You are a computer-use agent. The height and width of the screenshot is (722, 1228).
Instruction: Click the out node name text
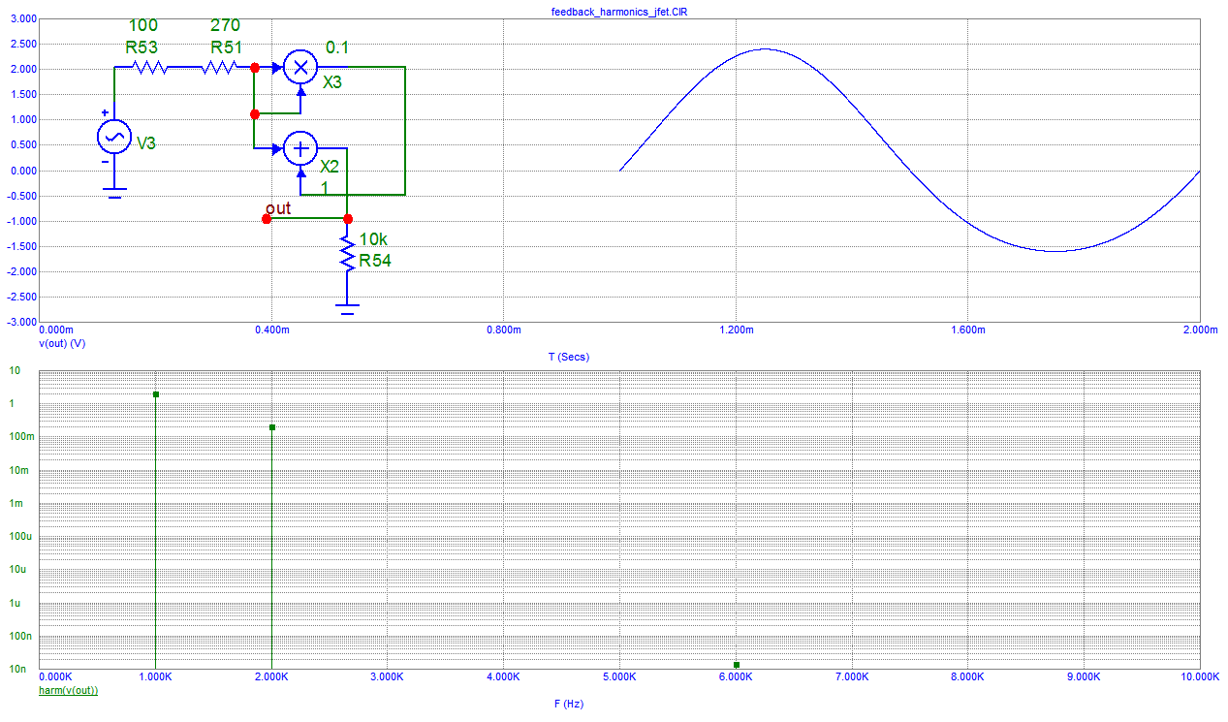[278, 208]
